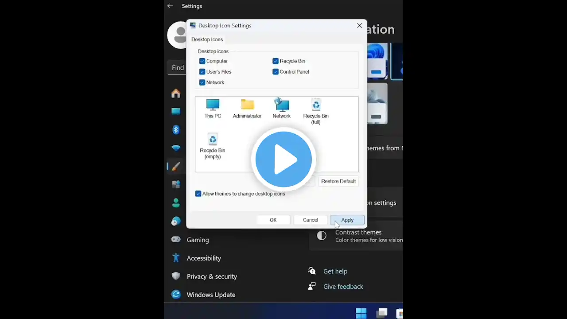Choose the light blue bloom theme thumbnail
Image resolution: width=567 pixels, height=319 pixels.
(377, 61)
